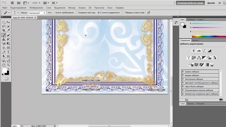
Task: Select the Move tool
Action: (x=8, y=22)
